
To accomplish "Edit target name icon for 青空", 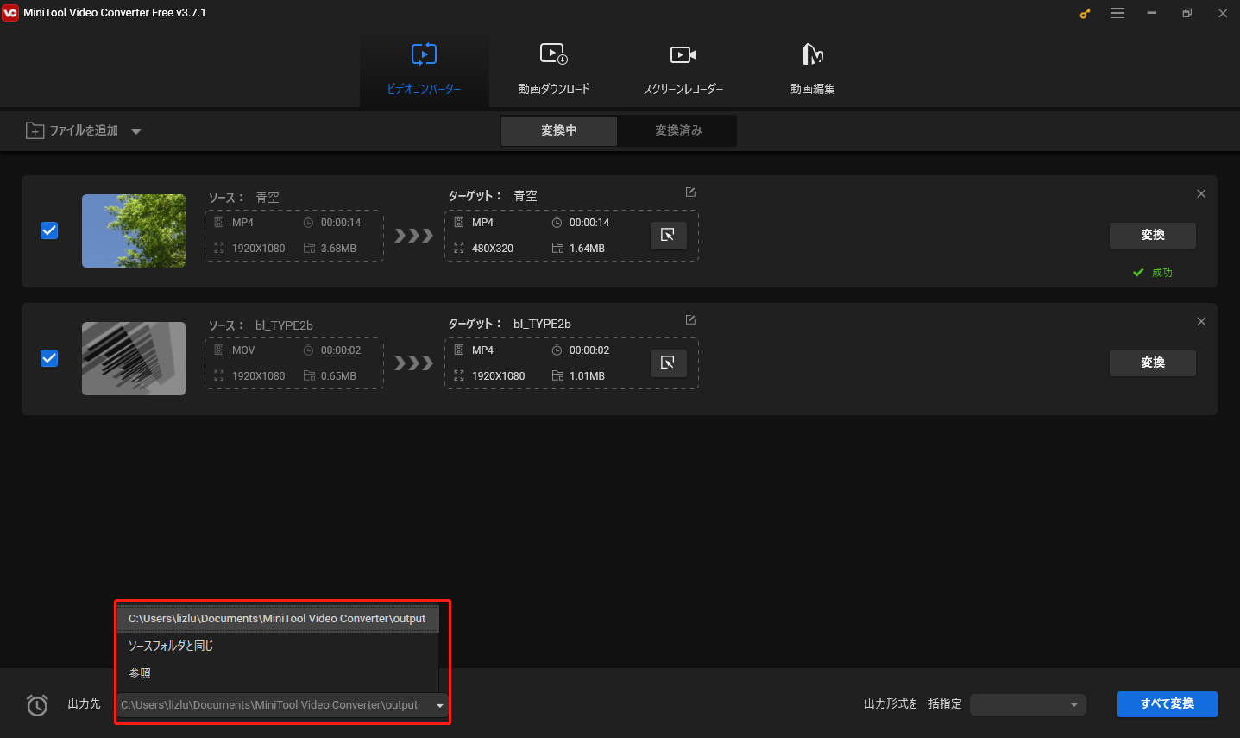I will coord(690,192).
